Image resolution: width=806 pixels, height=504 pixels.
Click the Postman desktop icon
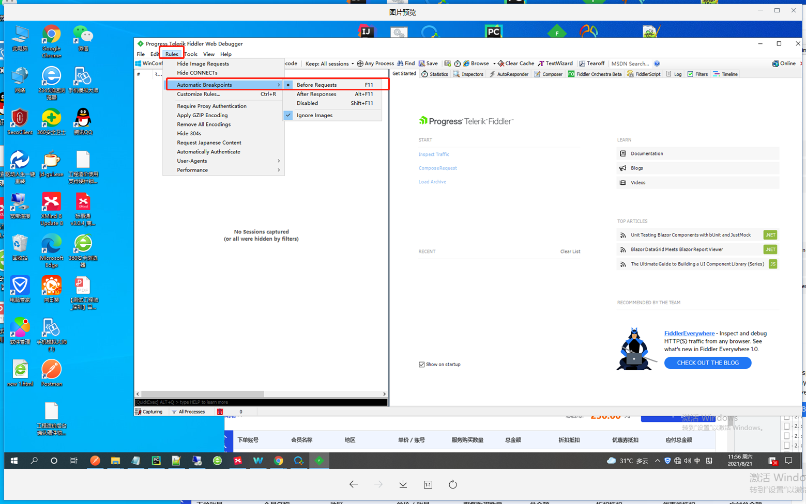coord(51,373)
